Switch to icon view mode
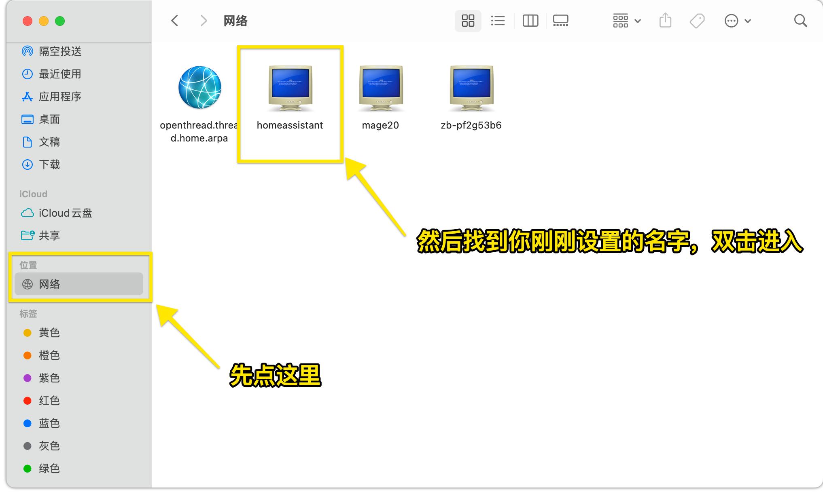 coord(468,20)
